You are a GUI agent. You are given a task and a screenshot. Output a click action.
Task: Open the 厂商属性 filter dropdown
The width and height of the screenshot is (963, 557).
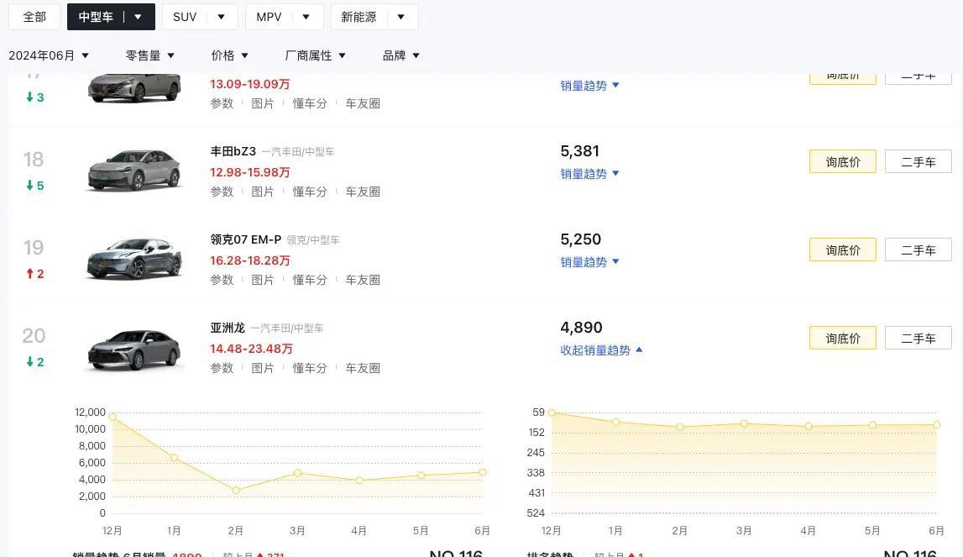(316, 55)
